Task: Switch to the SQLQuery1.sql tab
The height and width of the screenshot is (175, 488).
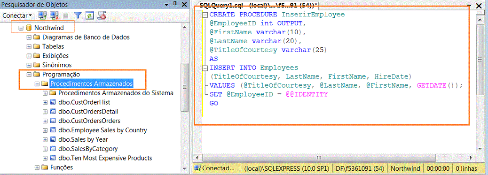Action: tap(258, 5)
